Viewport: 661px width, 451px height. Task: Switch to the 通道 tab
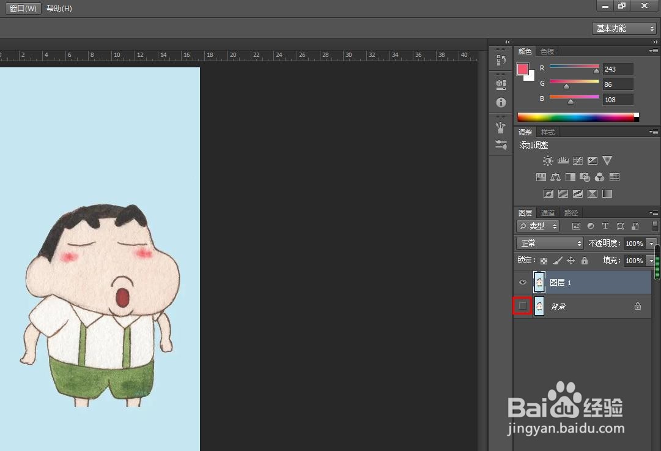(x=548, y=212)
